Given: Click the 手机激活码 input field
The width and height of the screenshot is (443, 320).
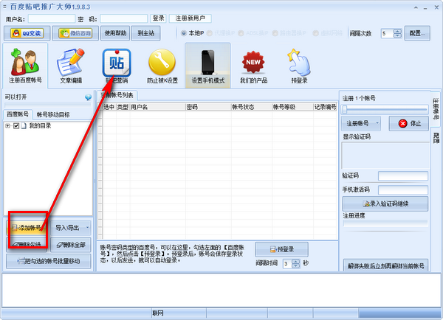Looking at the screenshot, I should click(403, 190).
